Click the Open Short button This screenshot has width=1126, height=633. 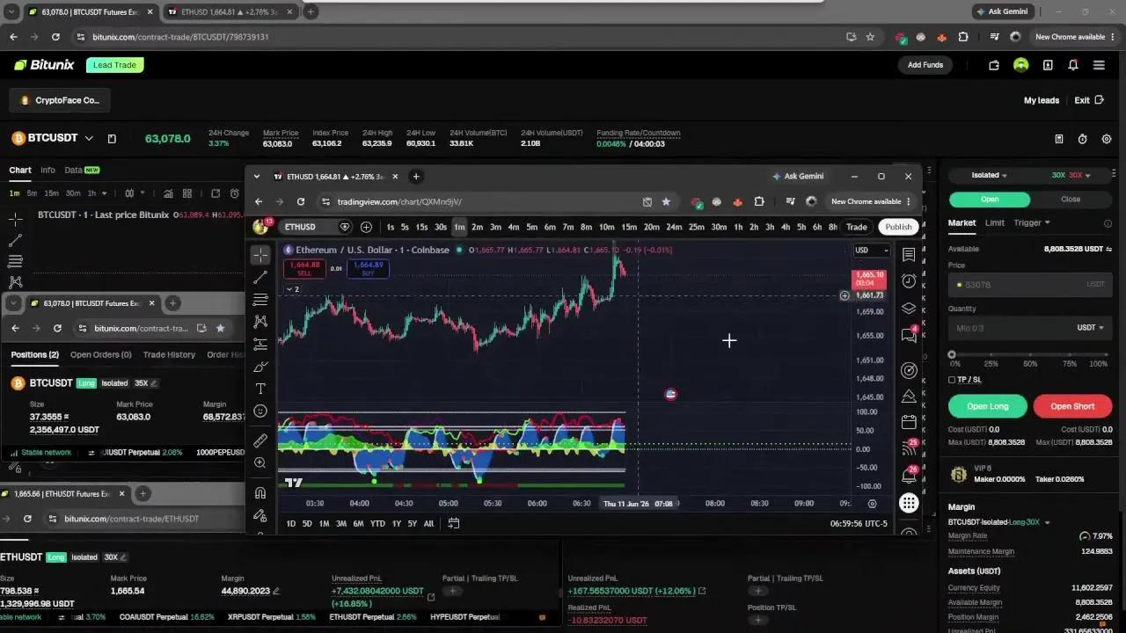(x=1072, y=406)
